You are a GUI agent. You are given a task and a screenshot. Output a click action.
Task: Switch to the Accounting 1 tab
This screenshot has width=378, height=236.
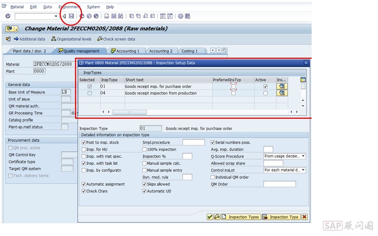pyautogui.click(x=125, y=51)
